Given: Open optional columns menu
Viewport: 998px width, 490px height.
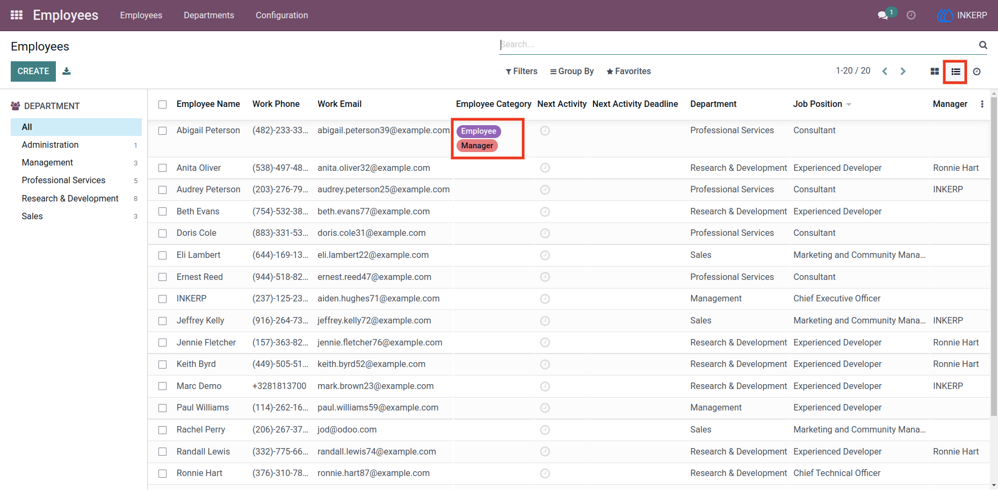Looking at the screenshot, I should click(x=982, y=104).
